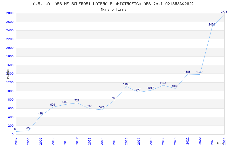Click the Firme y-axis label
The height and width of the screenshot is (146, 227).
(8, 74)
